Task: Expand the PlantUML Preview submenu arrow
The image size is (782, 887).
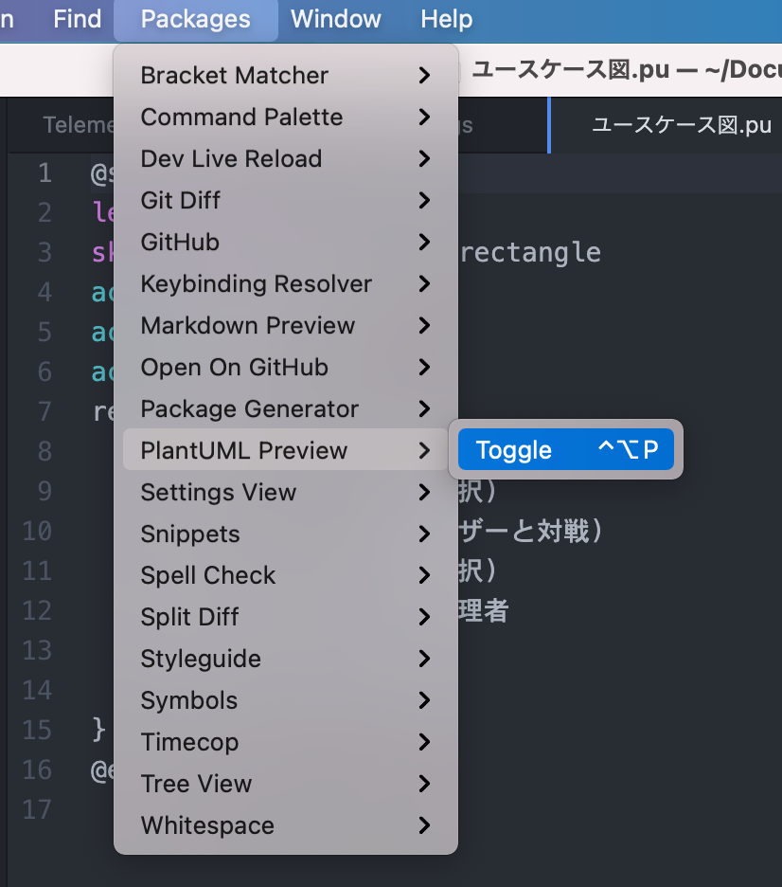Action: coord(424,450)
